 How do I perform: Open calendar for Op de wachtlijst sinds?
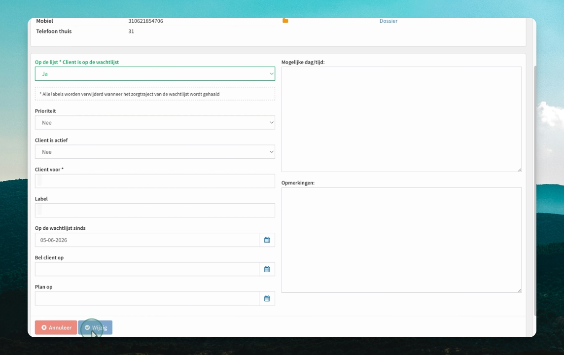267,240
